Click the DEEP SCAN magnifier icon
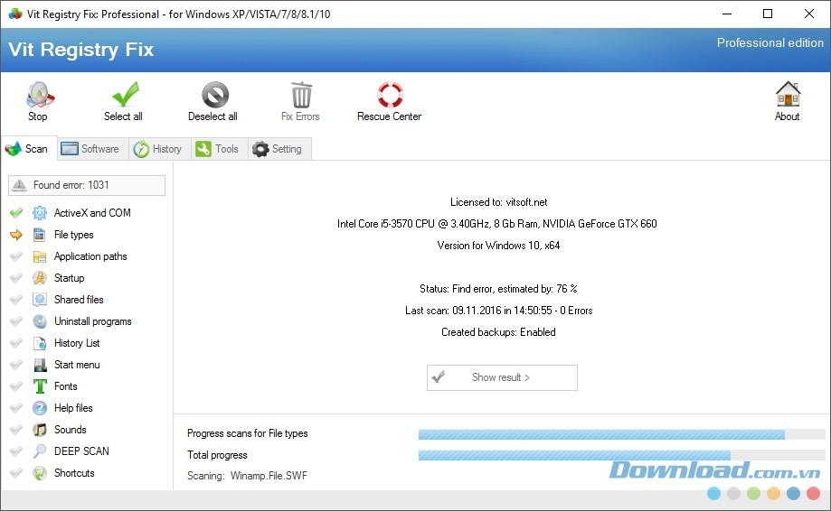831x511 pixels. click(40, 451)
